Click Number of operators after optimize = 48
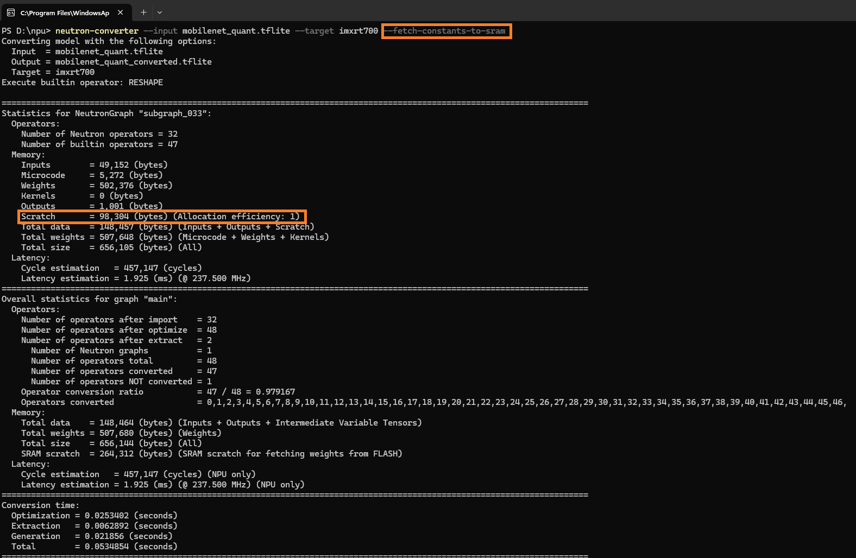 pyautogui.click(x=119, y=330)
